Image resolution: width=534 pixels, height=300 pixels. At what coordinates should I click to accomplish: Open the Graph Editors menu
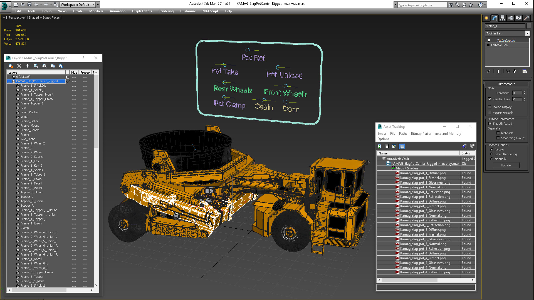[142, 11]
